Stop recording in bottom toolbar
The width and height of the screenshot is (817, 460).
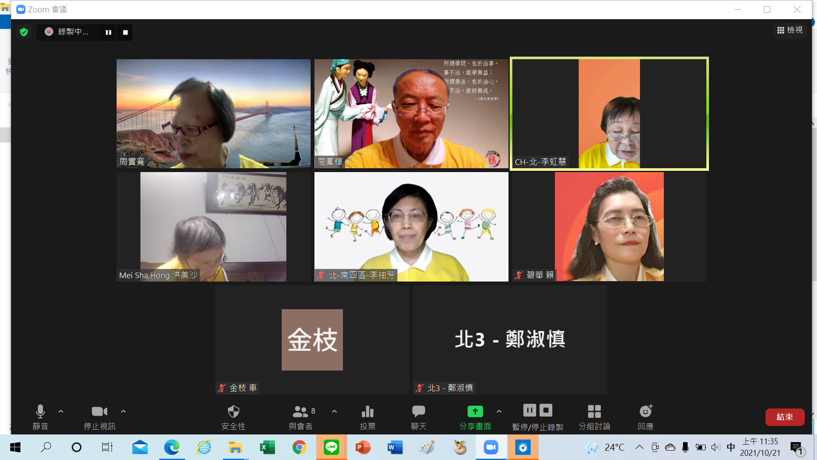click(546, 411)
